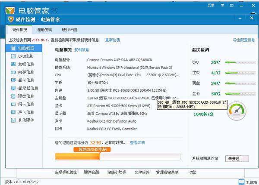Open the 其他硬件 icon in the sidebar
Screen dimensions: 259x185
click(x=13, y=120)
